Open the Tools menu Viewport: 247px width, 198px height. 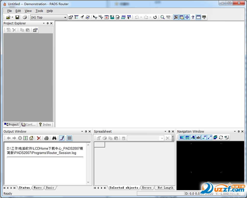tap(39, 11)
